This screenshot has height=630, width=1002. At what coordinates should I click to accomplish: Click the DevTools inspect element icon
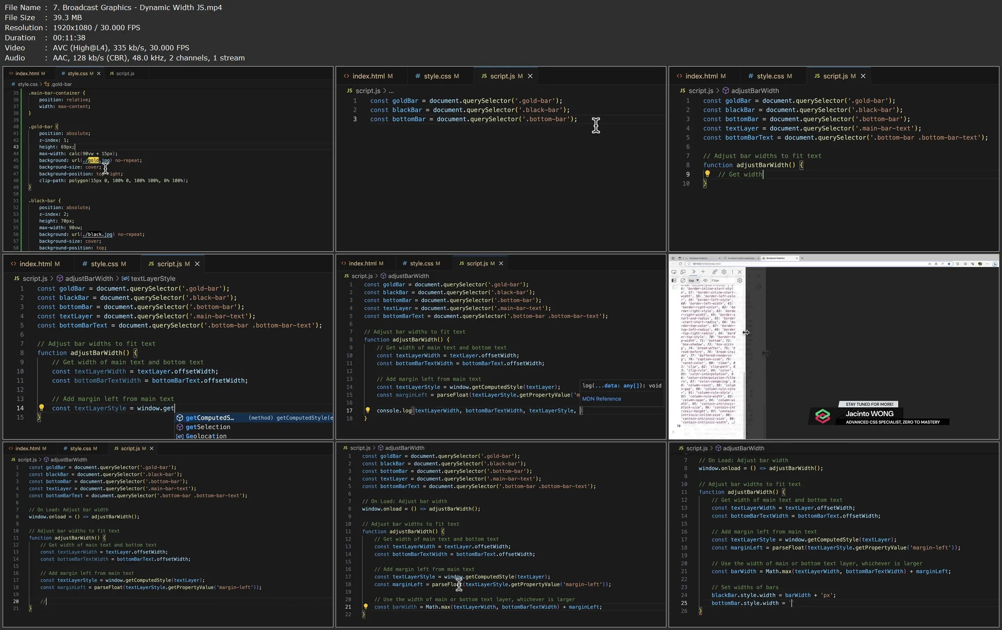click(x=674, y=272)
